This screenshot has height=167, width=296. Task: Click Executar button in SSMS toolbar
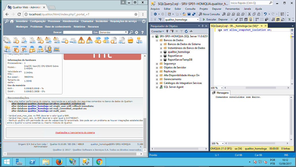pyautogui.click(x=209, y=19)
